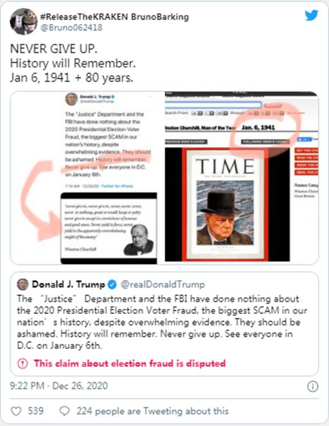Open the quoted tweet text body
Image resolution: width=329 pixels, height=426 pixels.
click(x=162, y=322)
